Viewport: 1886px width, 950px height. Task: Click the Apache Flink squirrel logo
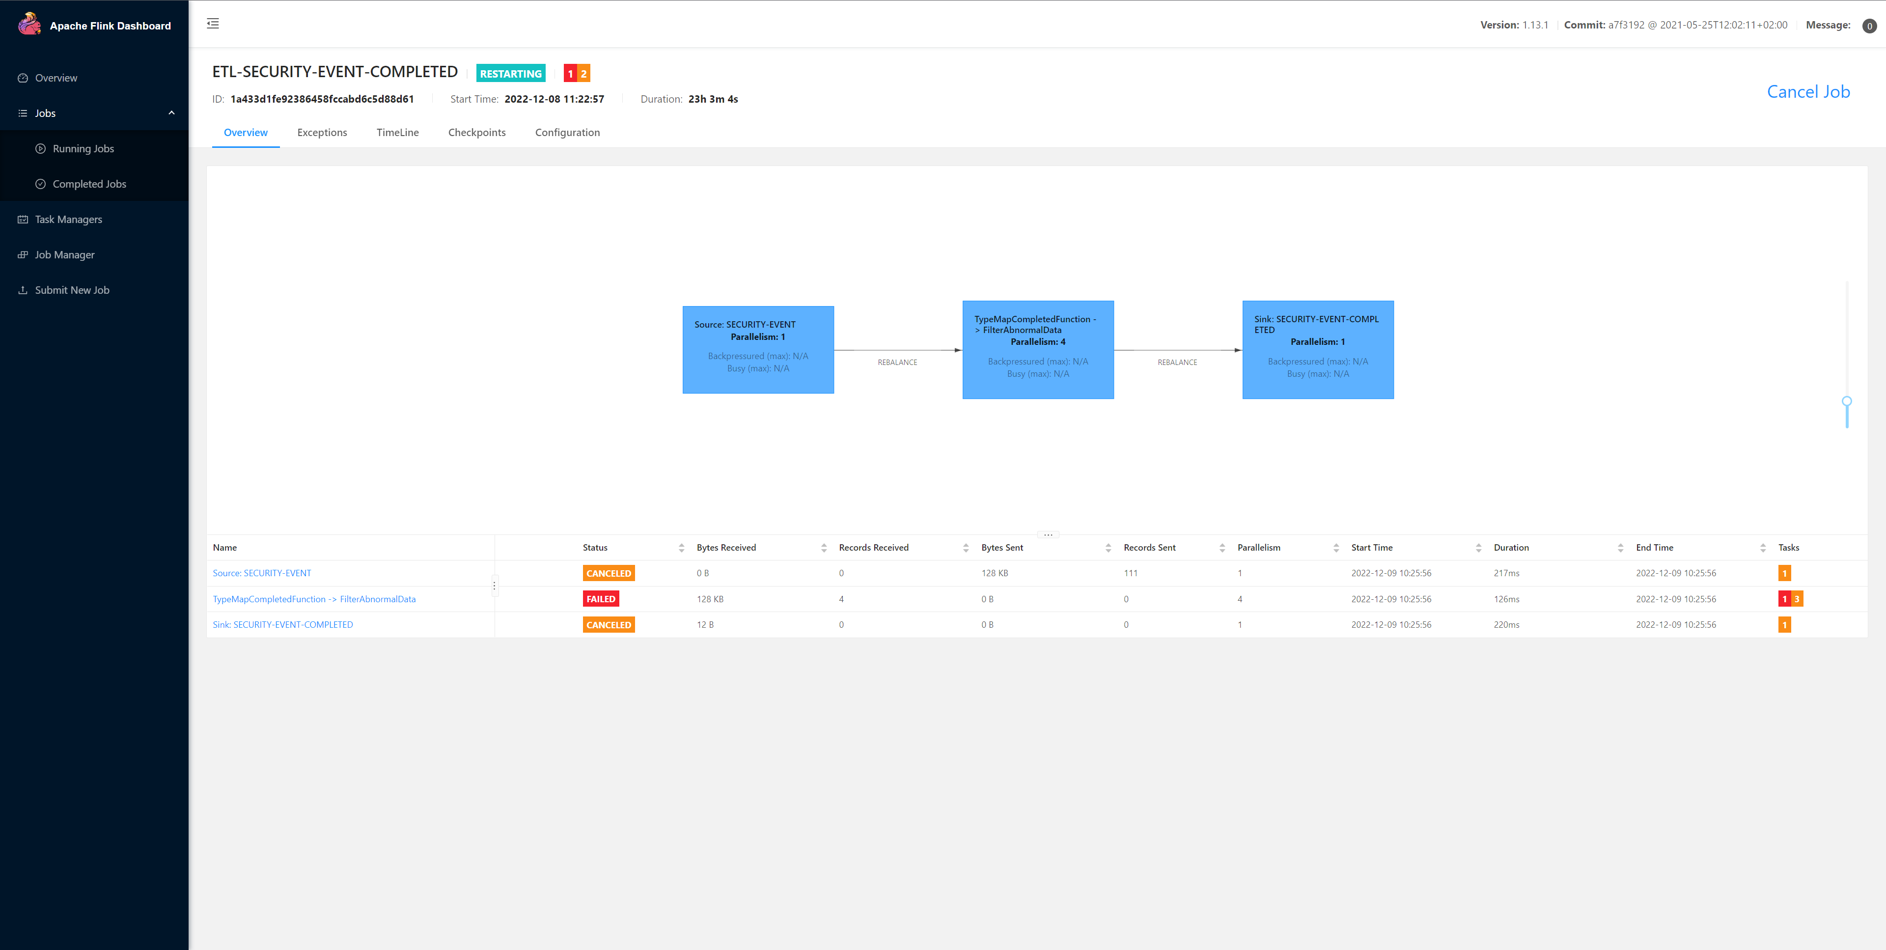pyautogui.click(x=29, y=24)
